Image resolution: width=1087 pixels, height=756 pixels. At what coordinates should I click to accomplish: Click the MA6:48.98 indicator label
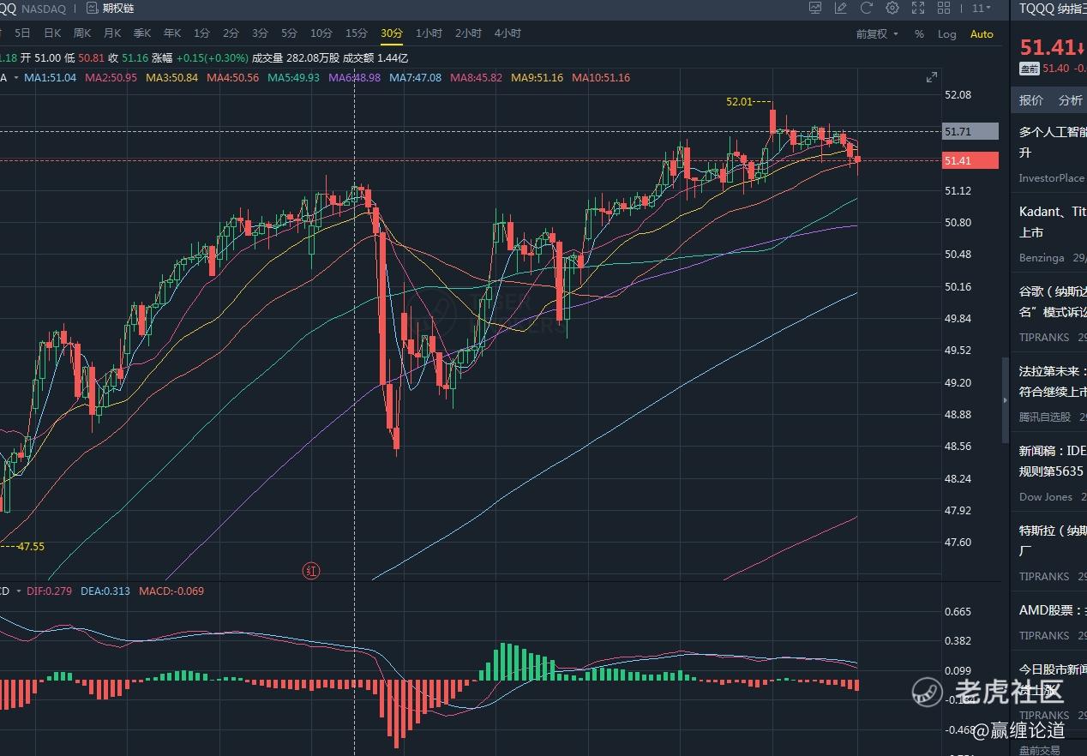(x=355, y=78)
